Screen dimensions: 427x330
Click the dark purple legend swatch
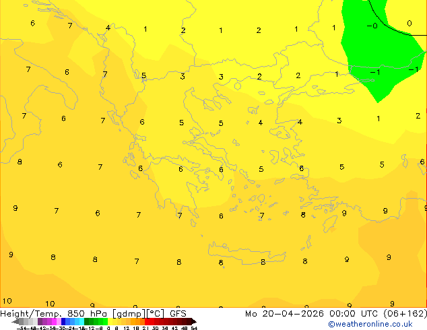tap(40, 321)
